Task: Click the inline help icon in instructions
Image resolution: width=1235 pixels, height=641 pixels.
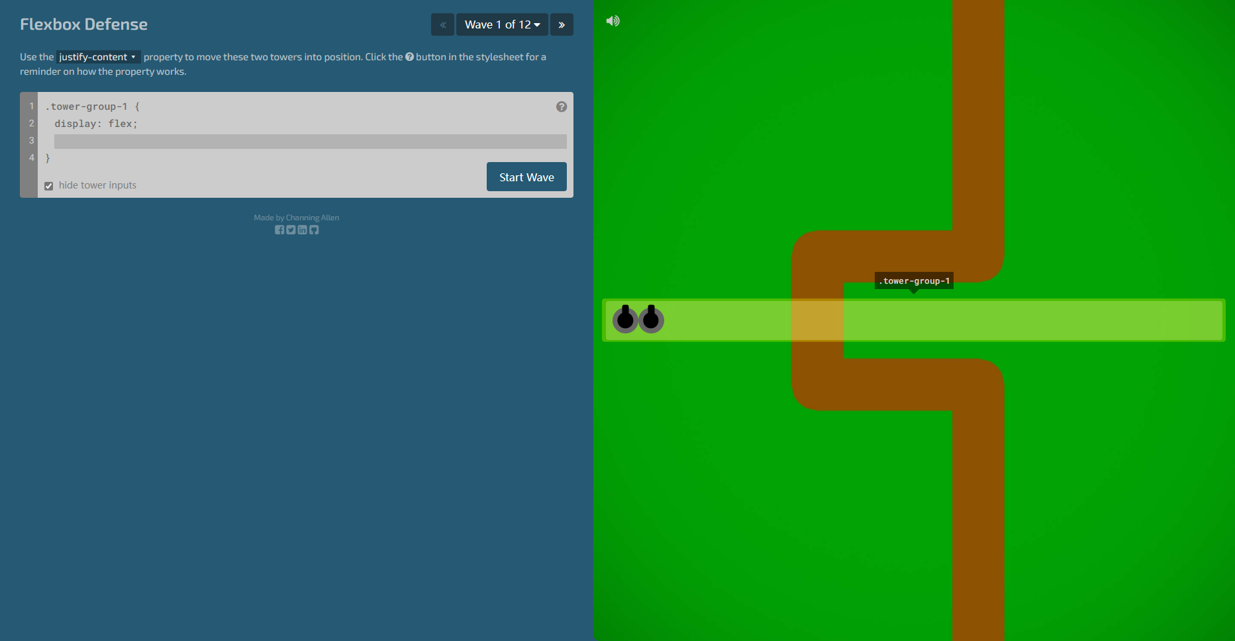Action: pos(409,57)
